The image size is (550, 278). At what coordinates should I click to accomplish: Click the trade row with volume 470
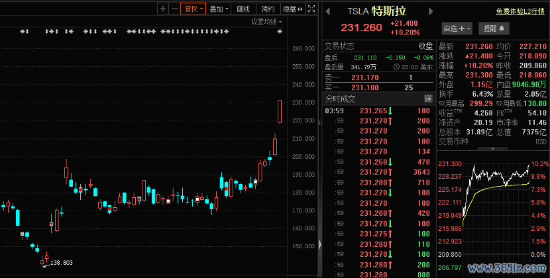[378, 162]
